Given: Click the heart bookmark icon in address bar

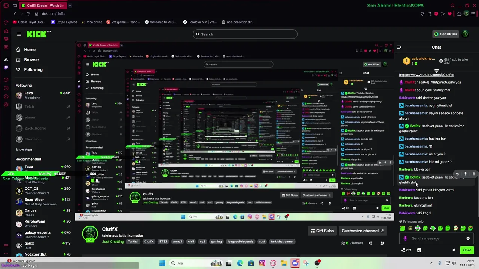Looking at the screenshot, I should point(450,14).
